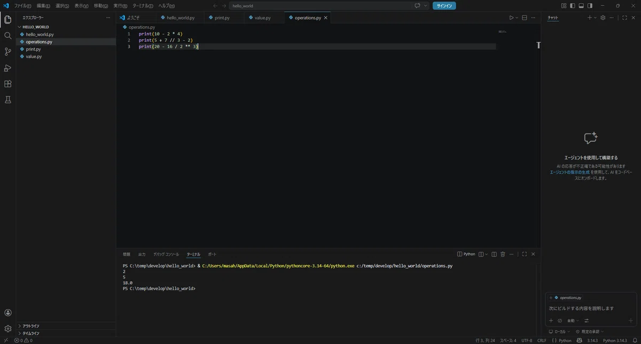Viewport: 641px width, 344px height.
Task: Switch to the ポート (Ports) tab
Action: tap(212, 254)
